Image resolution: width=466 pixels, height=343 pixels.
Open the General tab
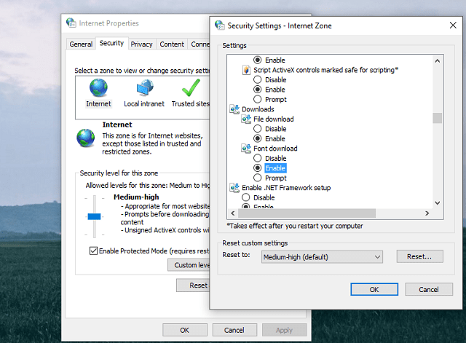[81, 44]
